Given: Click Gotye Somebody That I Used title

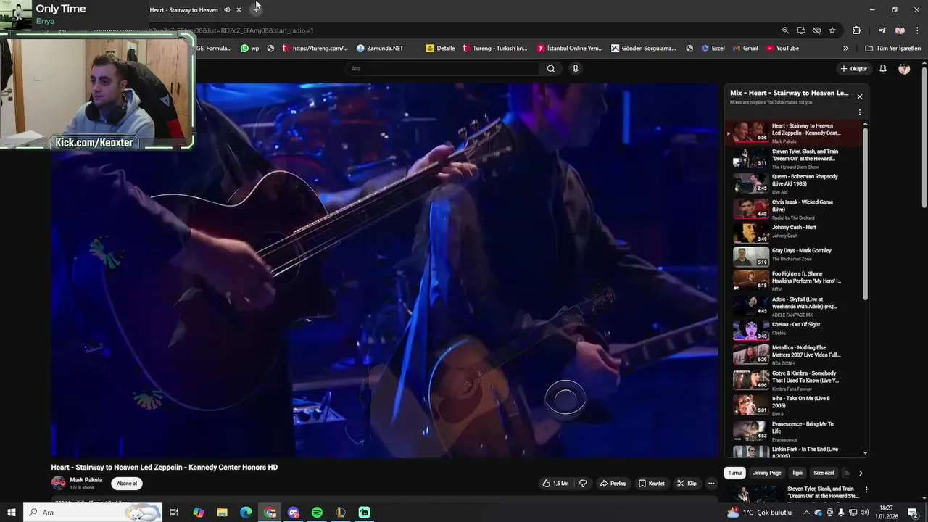Looking at the screenshot, I should tap(805, 376).
